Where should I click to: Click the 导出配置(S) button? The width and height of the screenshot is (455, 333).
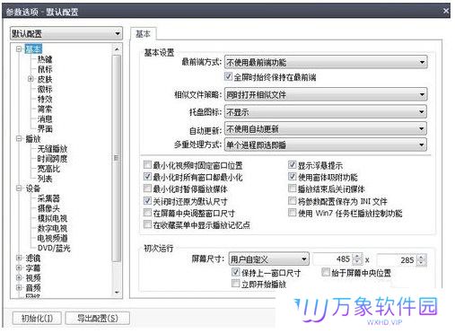coord(98,318)
